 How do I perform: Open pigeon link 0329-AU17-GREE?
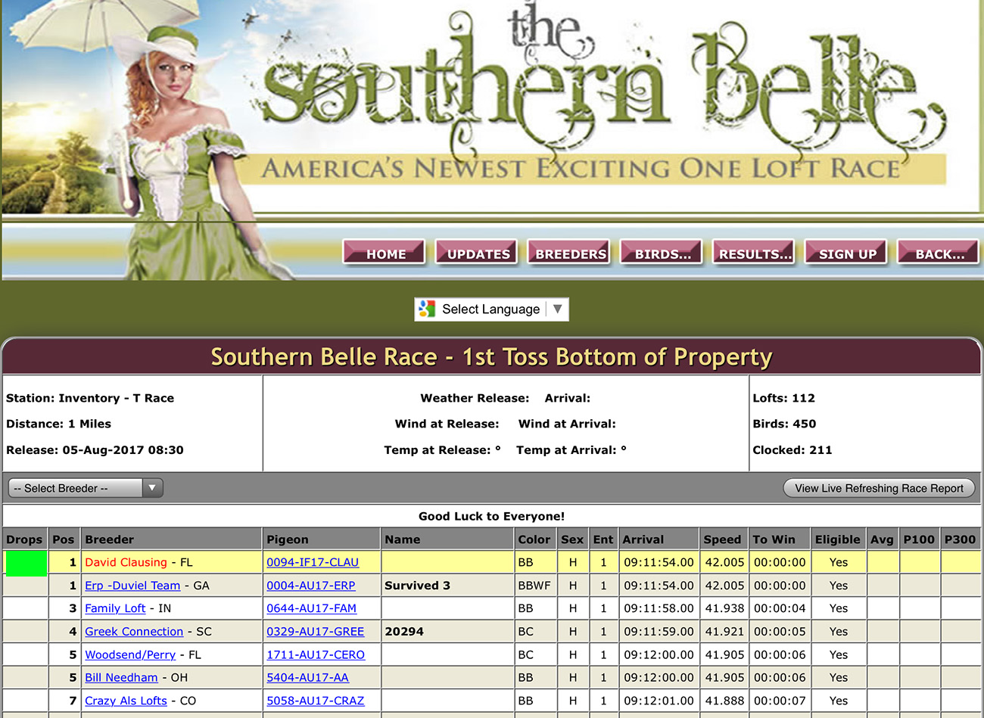click(x=315, y=632)
